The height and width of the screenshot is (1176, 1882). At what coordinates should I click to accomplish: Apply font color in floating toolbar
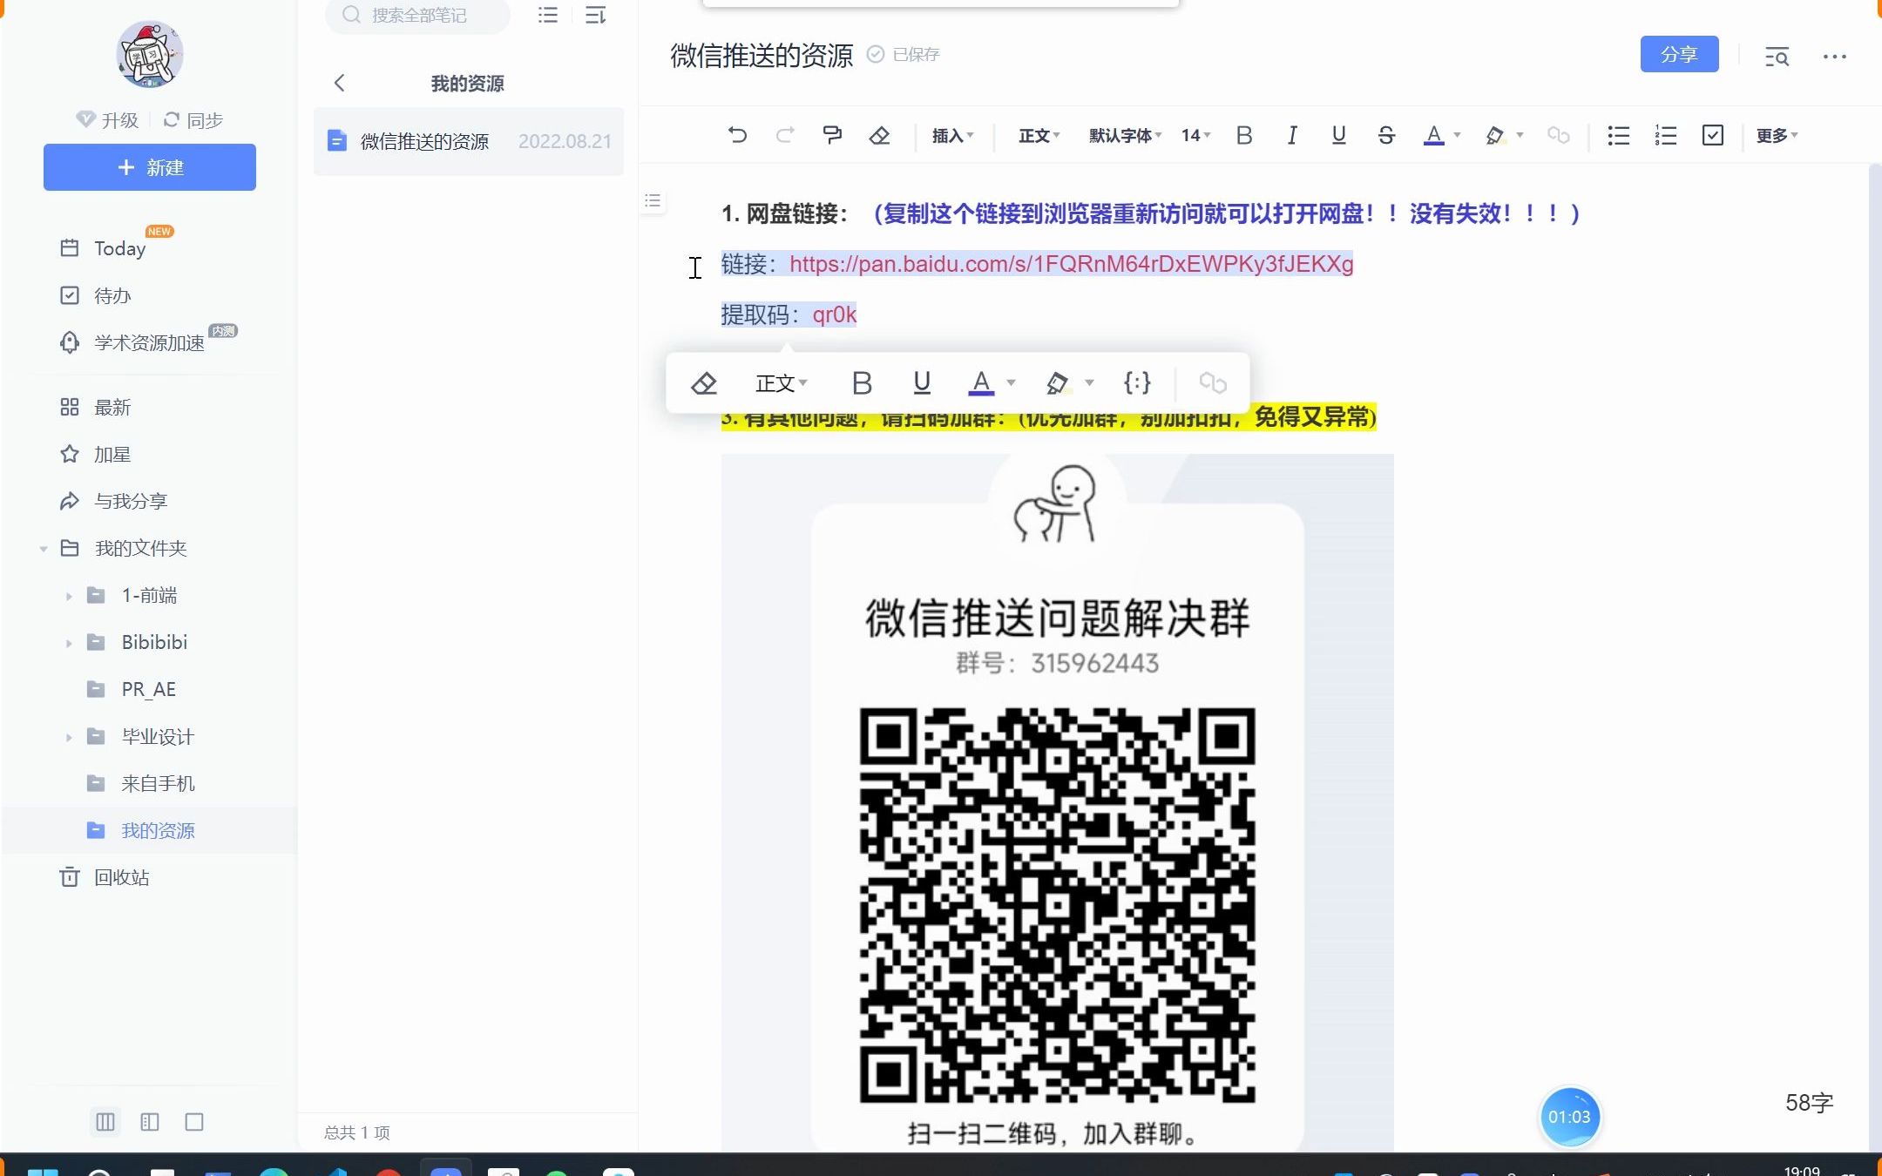click(981, 382)
